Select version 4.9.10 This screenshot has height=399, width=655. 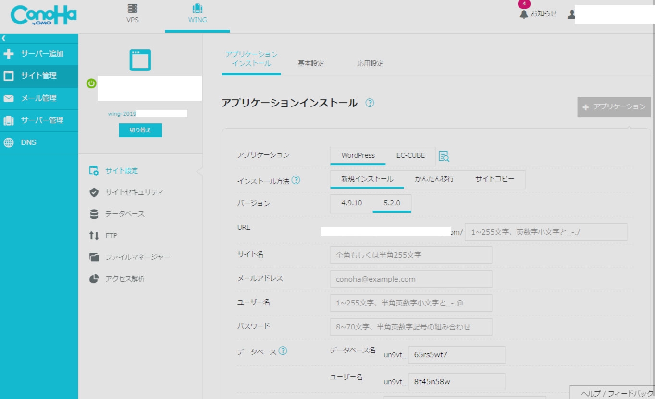352,203
